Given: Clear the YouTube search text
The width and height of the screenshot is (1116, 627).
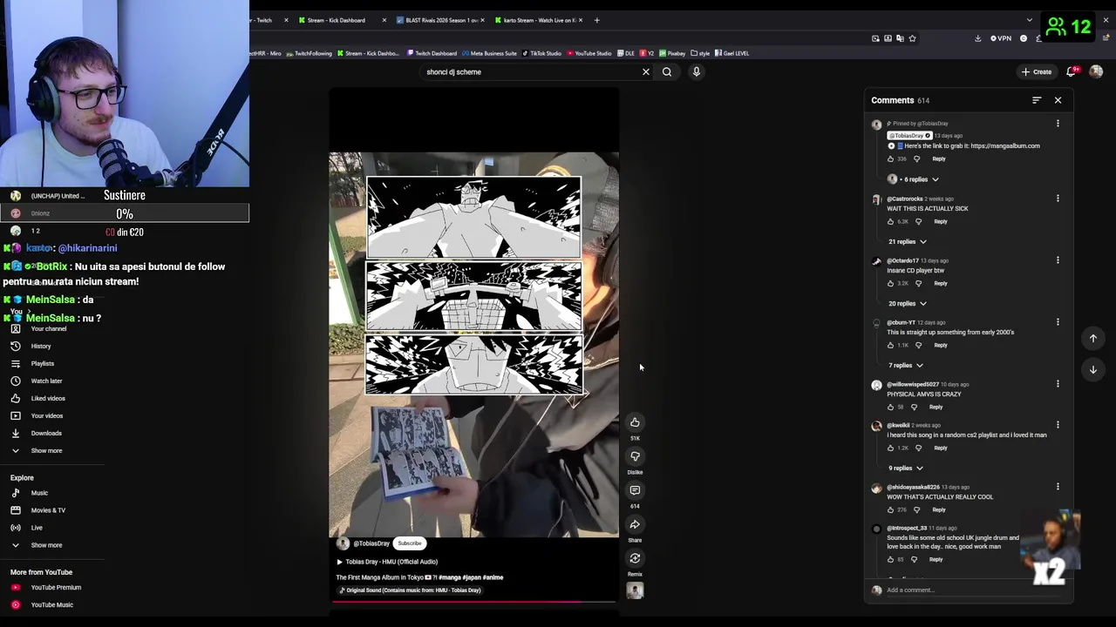Looking at the screenshot, I should pyautogui.click(x=646, y=72).
